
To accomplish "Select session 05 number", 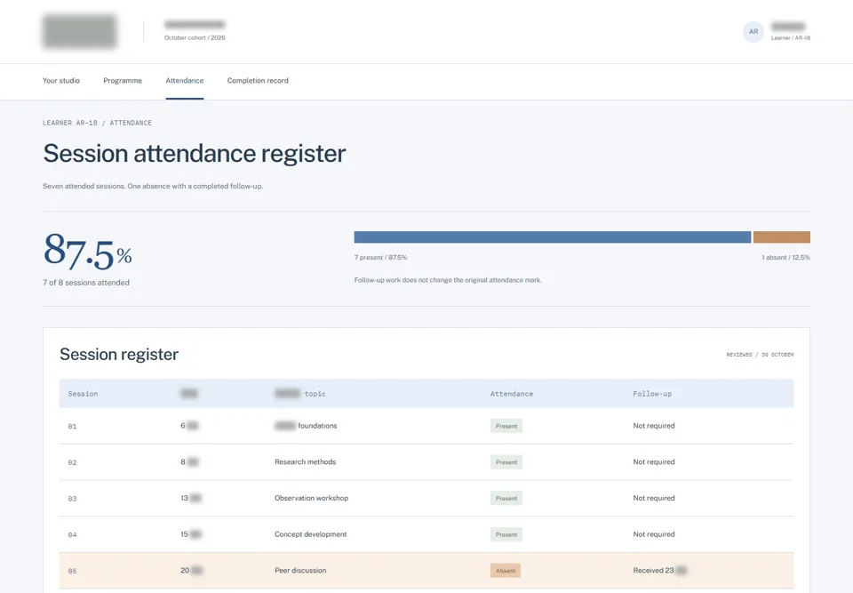I will coord(72,572).
